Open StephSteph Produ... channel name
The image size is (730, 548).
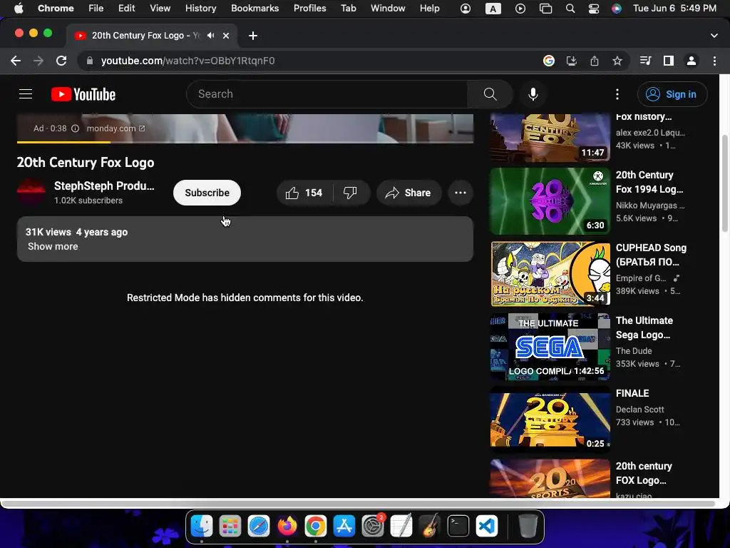click(x=104, y=186)
